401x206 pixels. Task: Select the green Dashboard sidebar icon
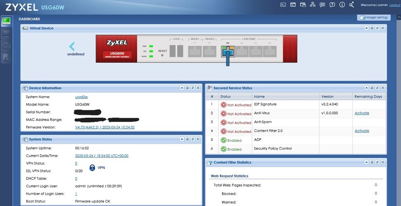point(6,21)
